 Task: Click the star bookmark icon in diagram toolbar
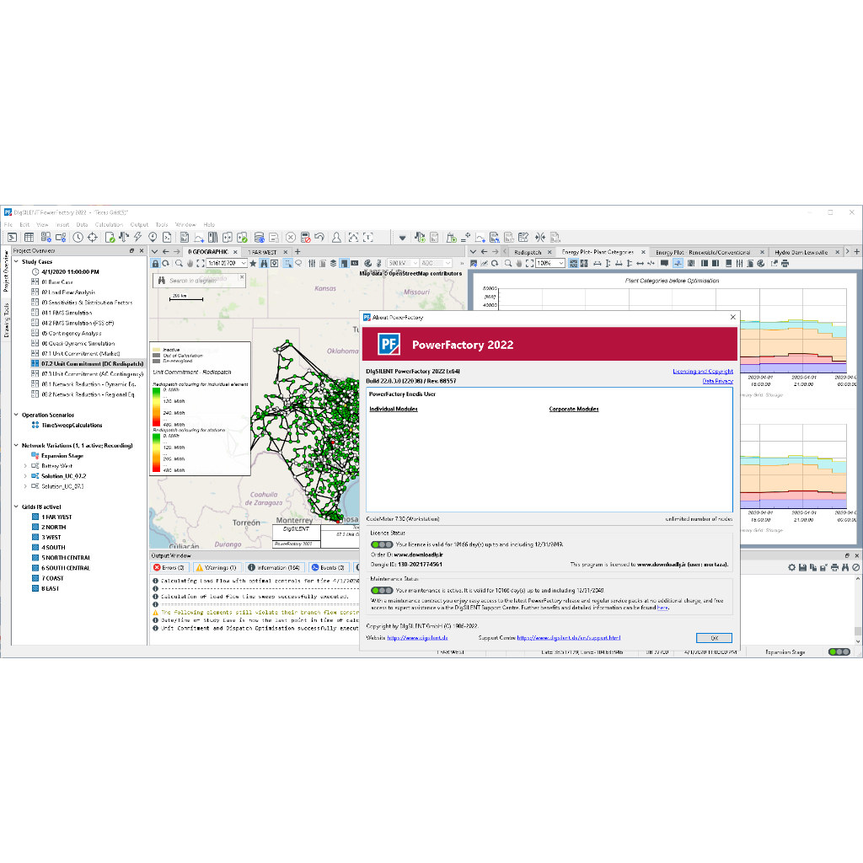(x=253, y=264)
